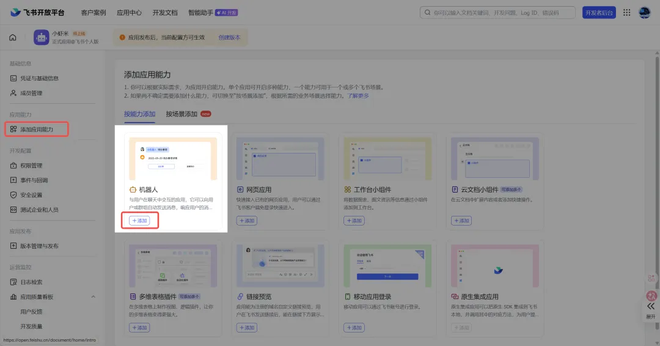Click the 移动应用登录 phone icon

pos(347,296)
